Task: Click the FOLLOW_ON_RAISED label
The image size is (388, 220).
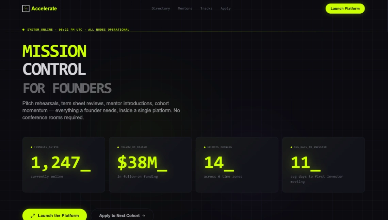Action: [134, 147]
